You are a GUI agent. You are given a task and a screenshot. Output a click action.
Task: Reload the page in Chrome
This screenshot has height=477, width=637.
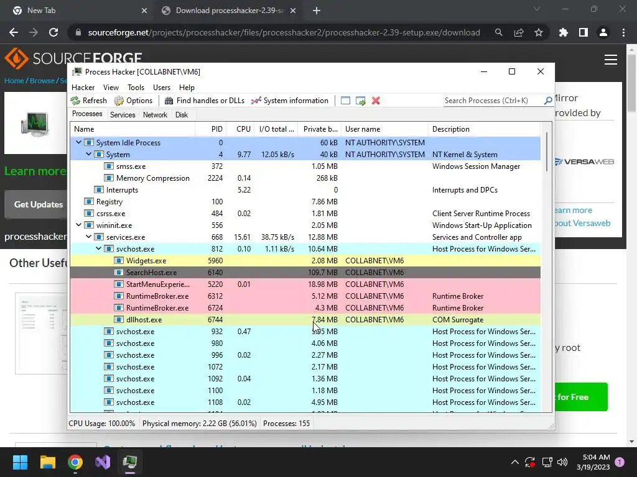[53, 32]
